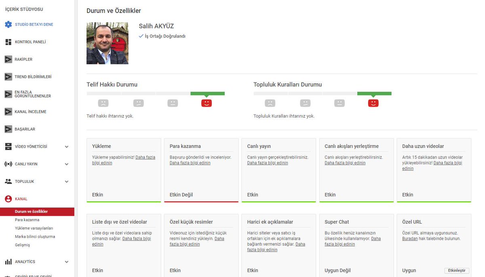Open Daha fazla bilgi link in Yükleme card

click(x=124, y=160)
